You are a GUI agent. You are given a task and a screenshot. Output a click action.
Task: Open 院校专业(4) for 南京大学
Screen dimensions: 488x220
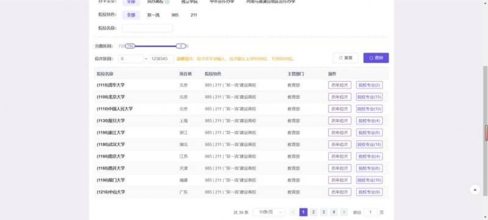point(370,156)
